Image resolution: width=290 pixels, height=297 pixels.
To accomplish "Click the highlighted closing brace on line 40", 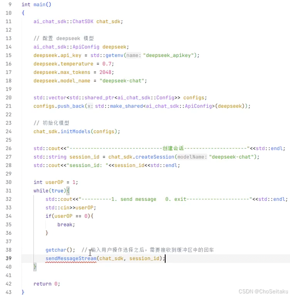I will click(x=35, y=267).
